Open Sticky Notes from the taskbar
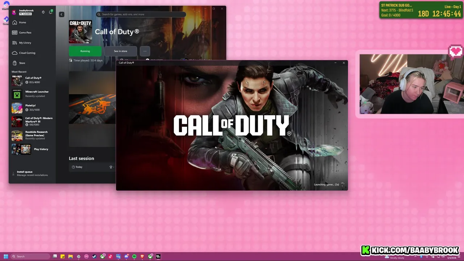The width and height of the screenshot is (464, 261). pyautogui.click(x=62, y=257)
